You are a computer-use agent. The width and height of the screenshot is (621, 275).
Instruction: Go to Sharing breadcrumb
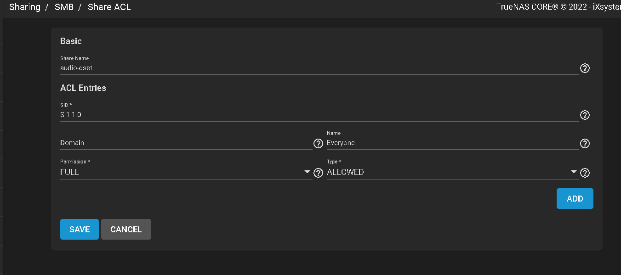tap(25, 7)
